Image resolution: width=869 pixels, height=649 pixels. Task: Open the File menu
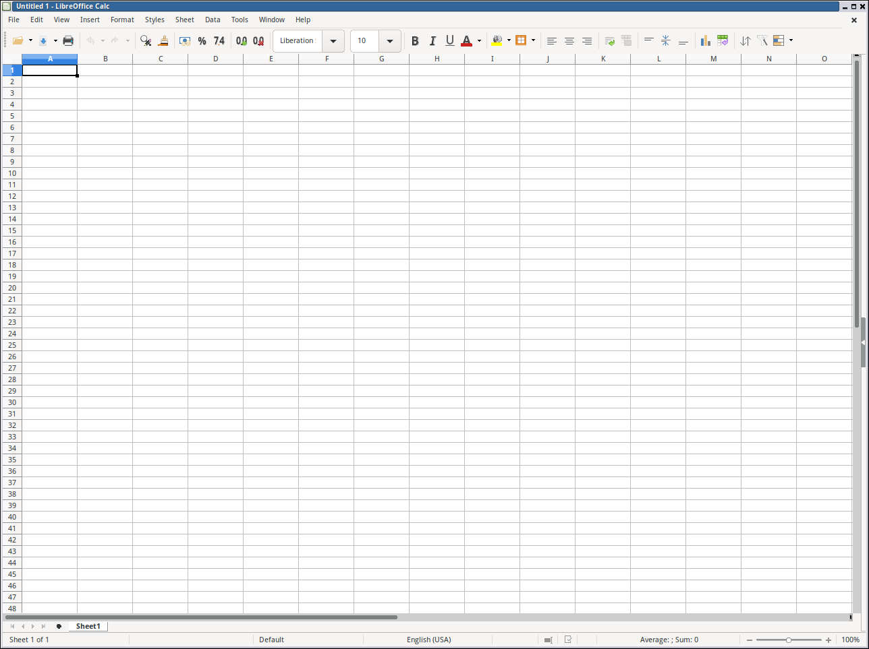pos(13,20)
